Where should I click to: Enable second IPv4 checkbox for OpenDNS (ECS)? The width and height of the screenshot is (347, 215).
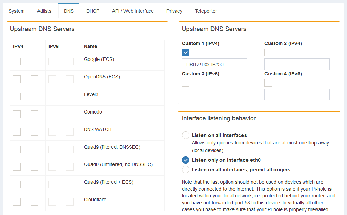click(34, 79)
